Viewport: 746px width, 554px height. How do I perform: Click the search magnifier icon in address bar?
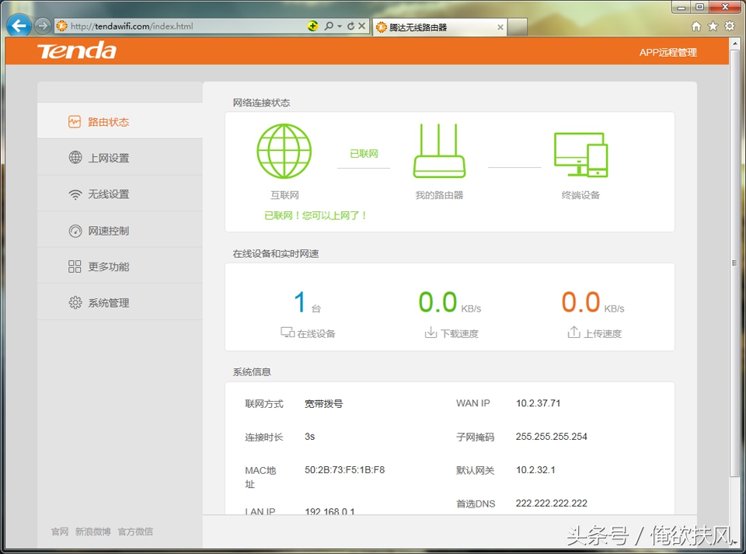coord(329,26)
